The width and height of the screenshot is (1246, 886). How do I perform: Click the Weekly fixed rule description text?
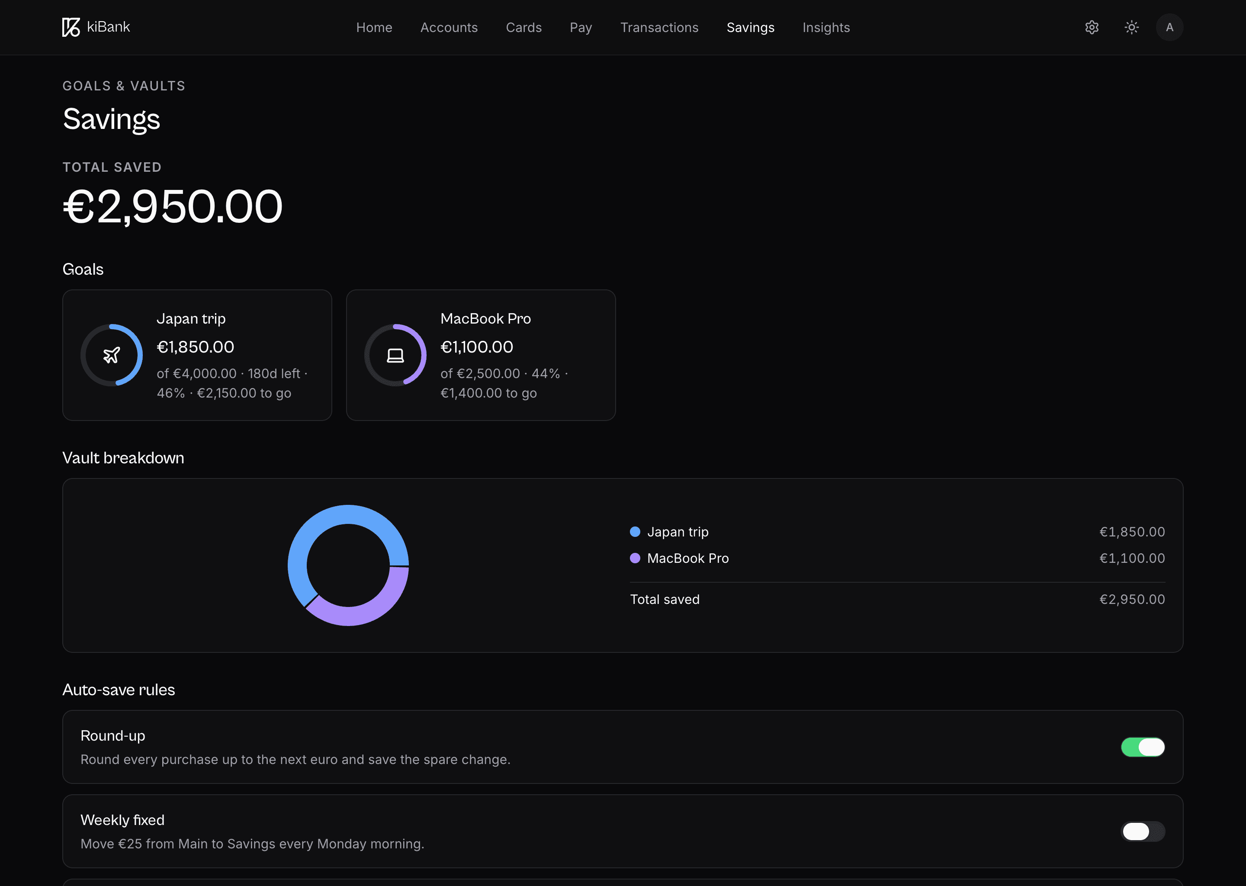[252, 844]
